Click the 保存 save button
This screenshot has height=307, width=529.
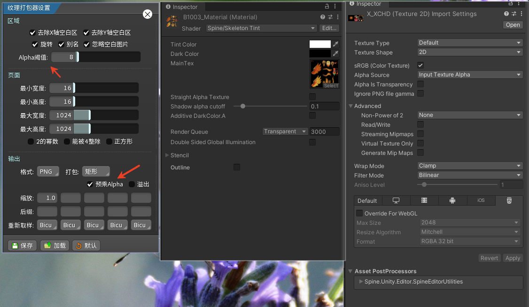click(22, 246)
